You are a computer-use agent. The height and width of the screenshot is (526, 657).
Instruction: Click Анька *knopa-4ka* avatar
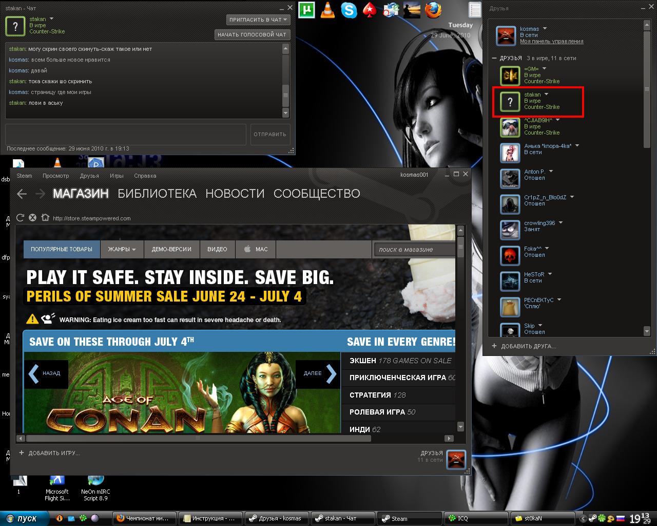pyautogui.click(x=510, y=153)
